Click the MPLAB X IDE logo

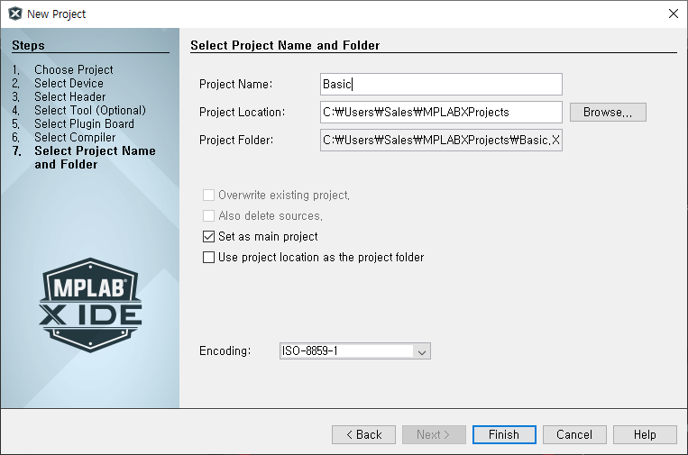point(90,305)
